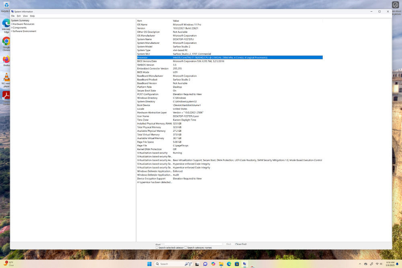Click the Item column header
402x268 pixels.
(x=154, y=21)
